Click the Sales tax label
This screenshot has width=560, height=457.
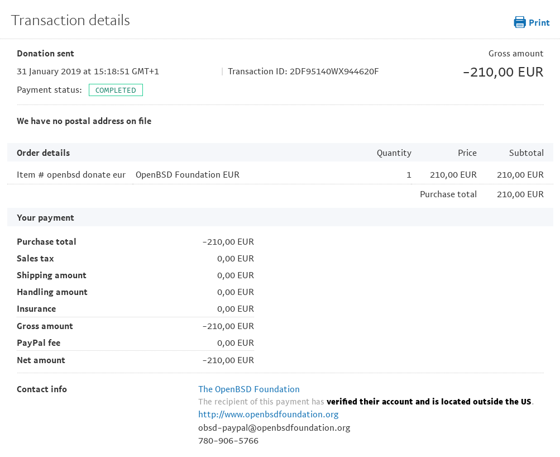click(35, 259)
